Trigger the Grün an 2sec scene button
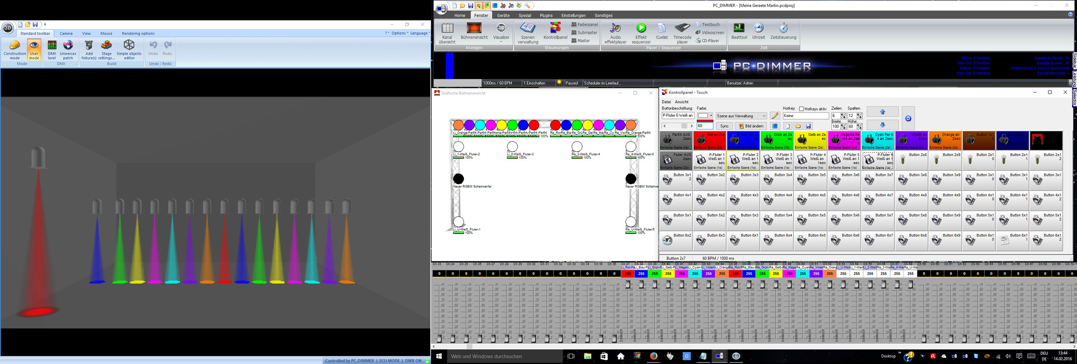 (x=777, y=141)
